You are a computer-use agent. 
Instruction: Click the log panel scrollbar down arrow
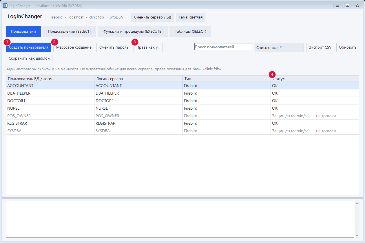click(x=357, y=235)
